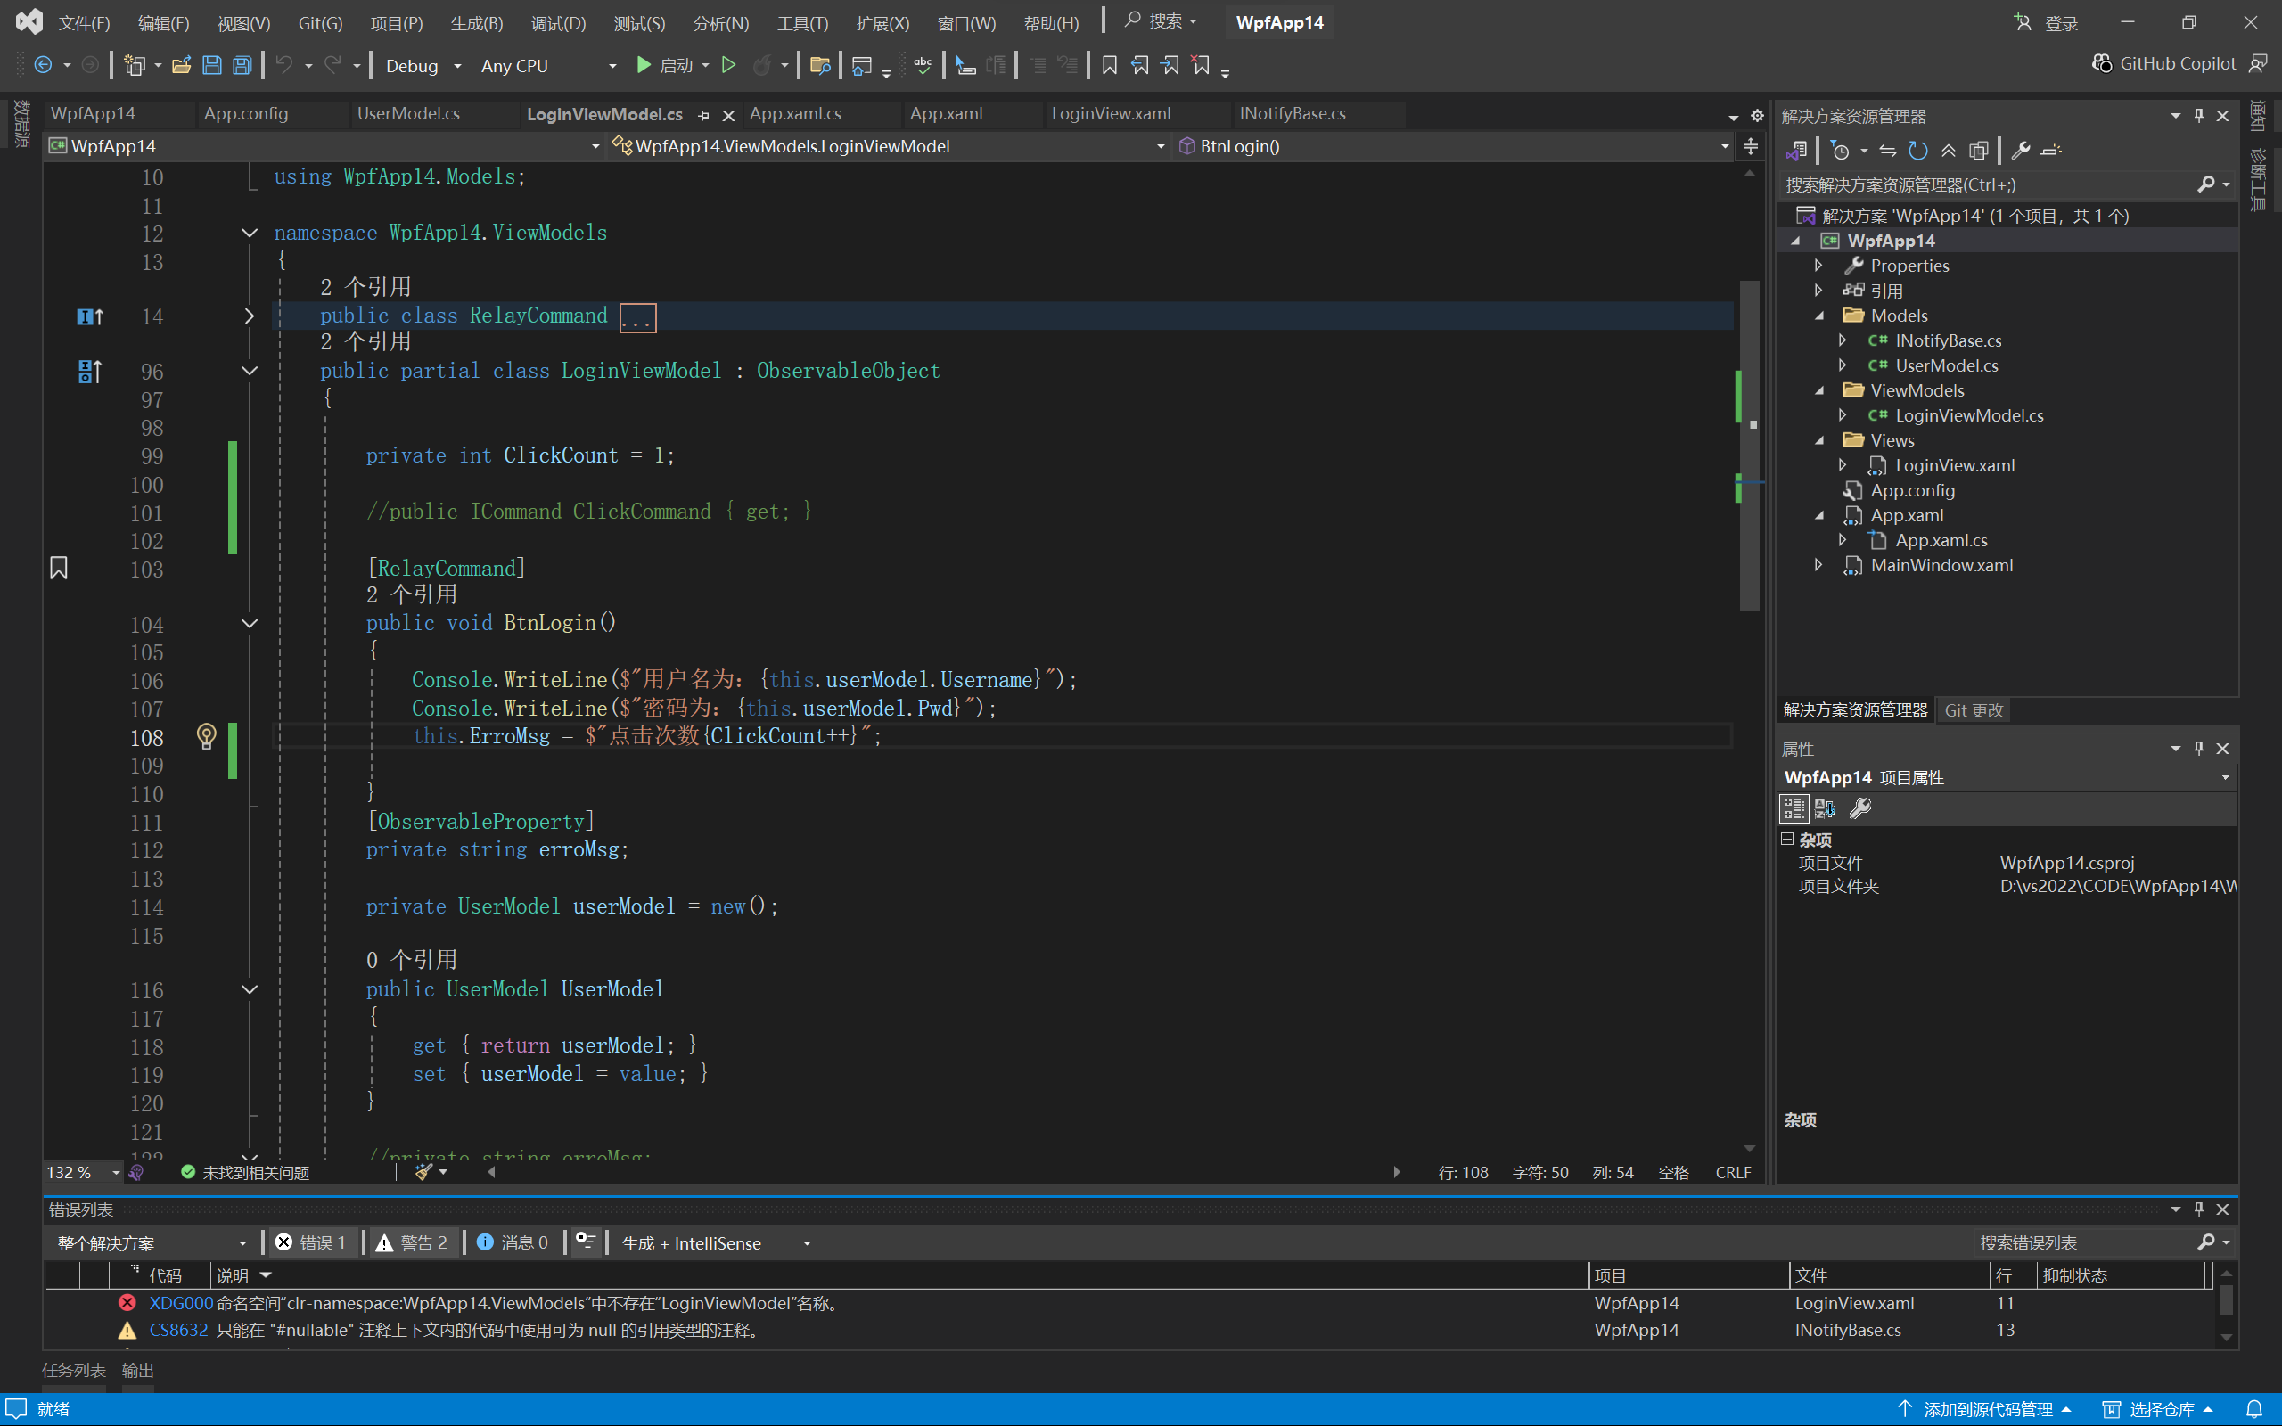Screen dimensions: 2282x1426
Task: Open the 生成(B) menu
Action: coord(476,22)
